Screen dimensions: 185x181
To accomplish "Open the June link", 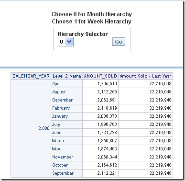I will pos(56,133).
